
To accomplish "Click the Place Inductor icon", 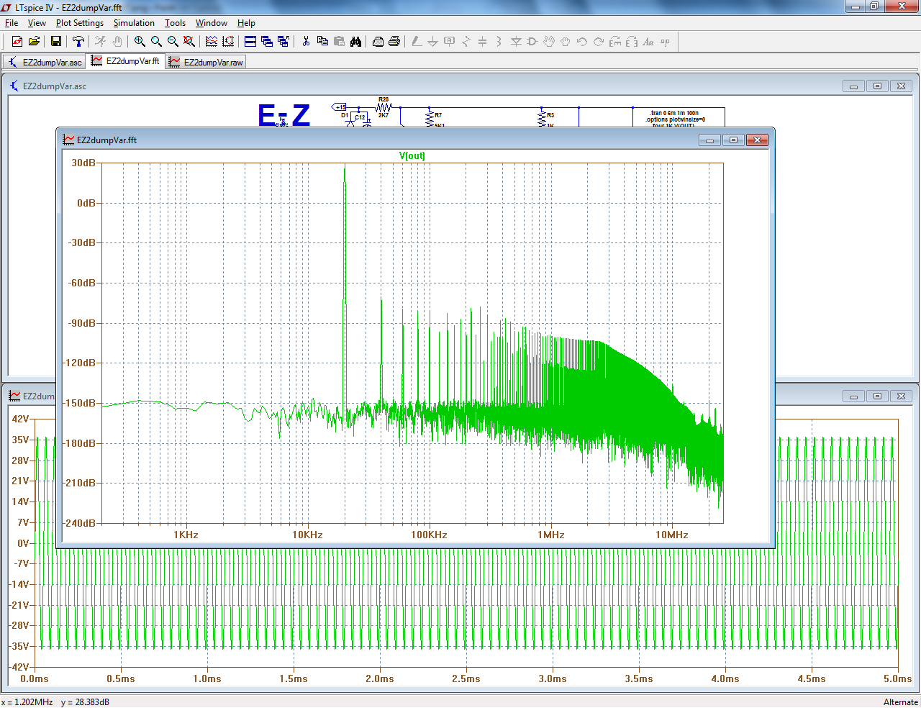I will 499,42.
